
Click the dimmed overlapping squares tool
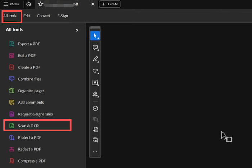pyautogui.click(x=95, y=119)
